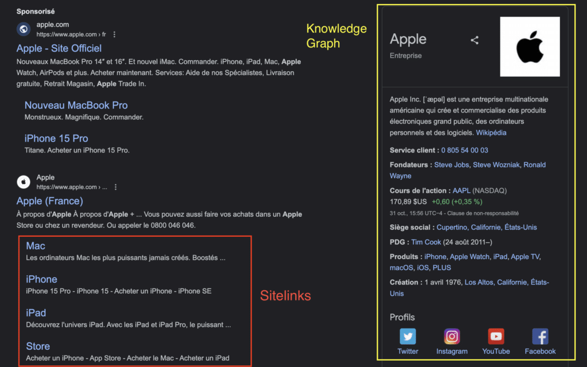Open the Apple (France) result title
Image resolution: width=587 pixels, height=367 pixels.
pyautogui.click(x=50, y=201)
